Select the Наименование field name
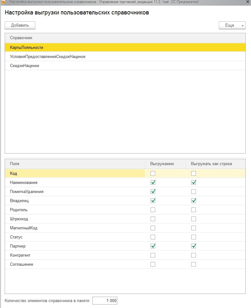The image size is (251, 308). tap(24, 182)
